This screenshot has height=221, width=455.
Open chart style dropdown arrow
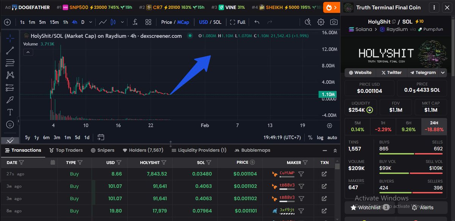pyautogui.click(x=122, y=22)
